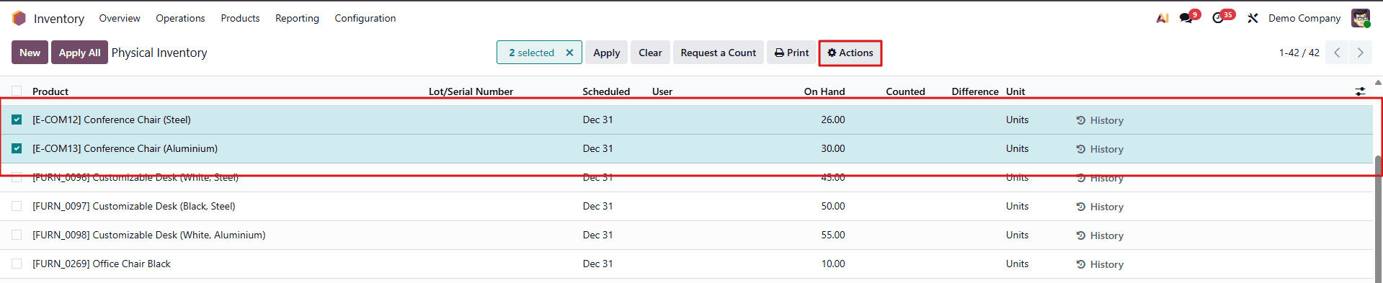Image resolution: width=1383 pixels, height=283 pixels.
Task: Go to the next page arrow
Action: click(x=1360, y=53)
